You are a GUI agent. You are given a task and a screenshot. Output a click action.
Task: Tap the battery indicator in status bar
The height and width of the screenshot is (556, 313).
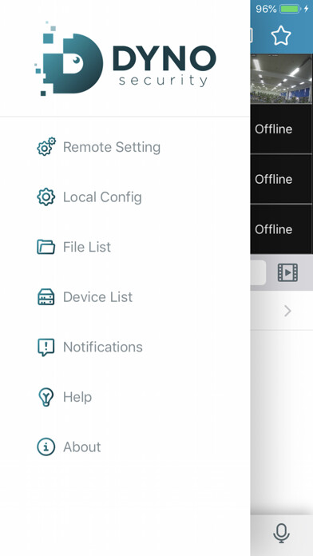click(290, 9)
